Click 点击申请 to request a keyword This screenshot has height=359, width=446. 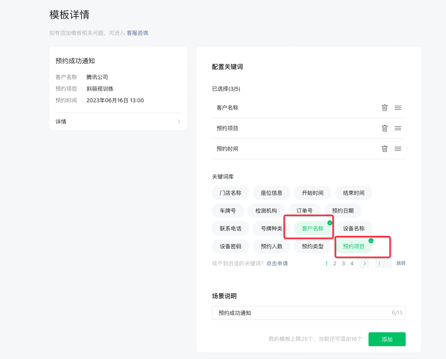[x=277, y=263]
